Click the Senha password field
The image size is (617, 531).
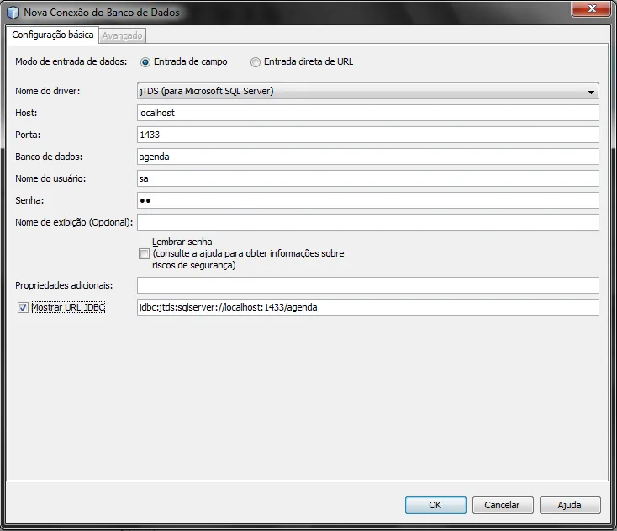(x=368, y=200)
